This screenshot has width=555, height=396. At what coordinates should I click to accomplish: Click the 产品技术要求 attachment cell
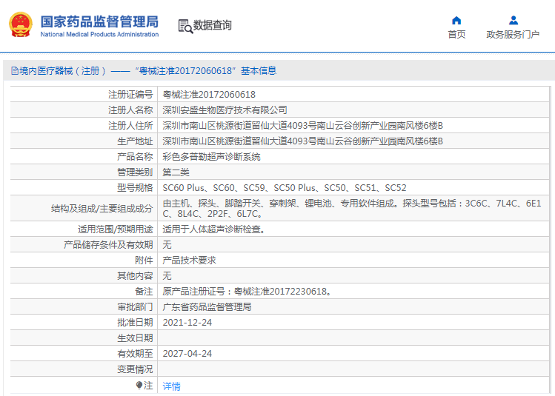click(x=189, y=261)
